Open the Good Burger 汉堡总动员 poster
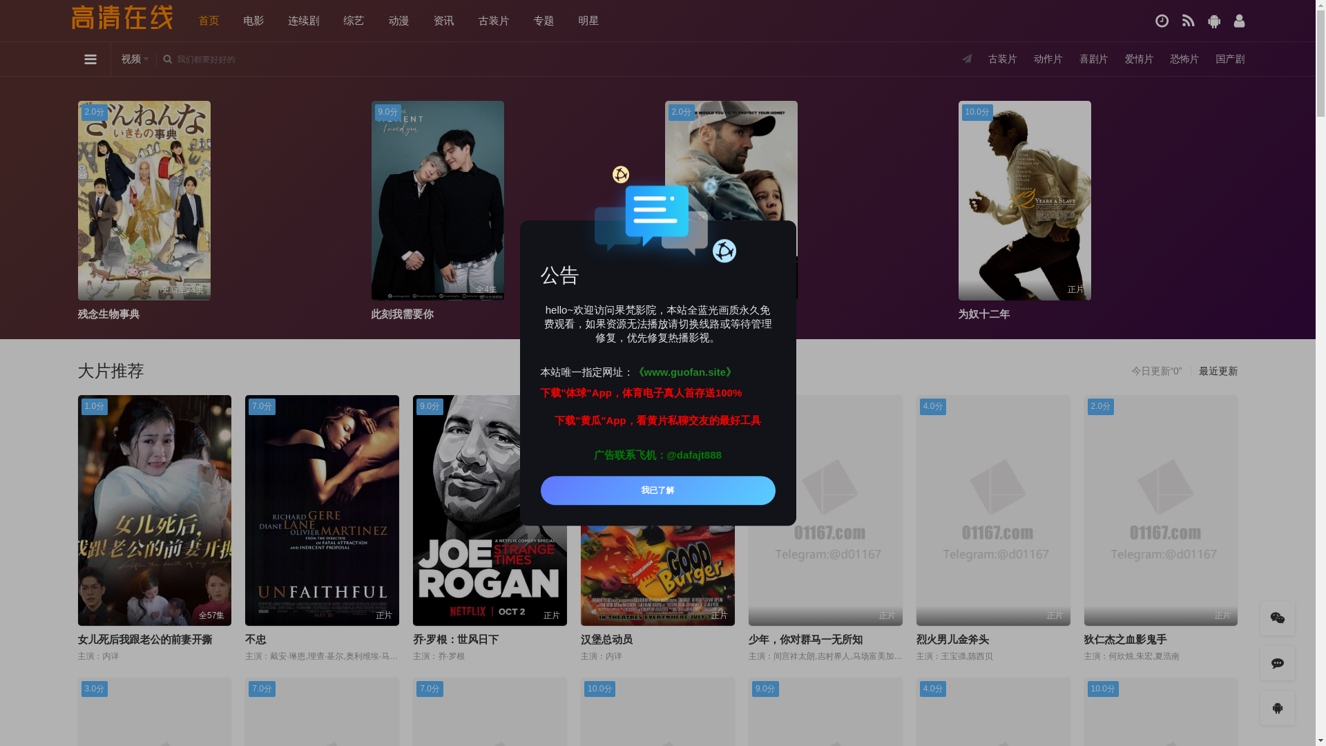This screenshot has height=746, width=1326. tap(657, 577)
